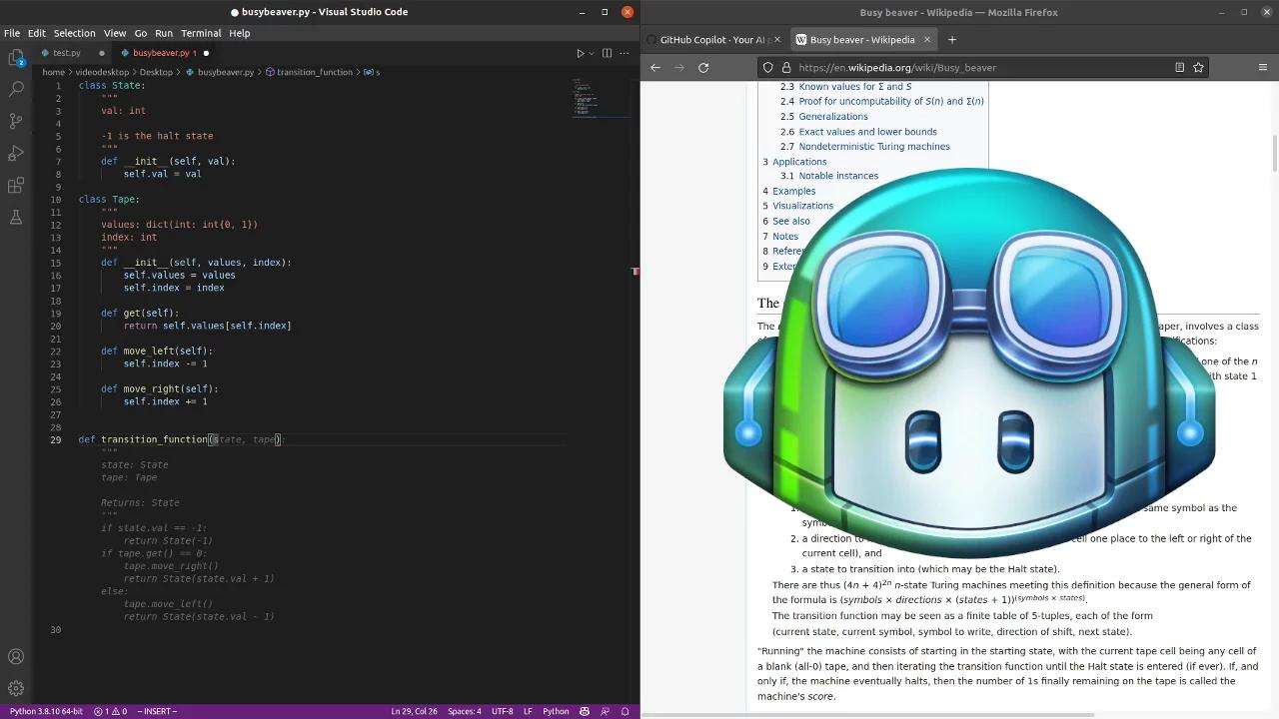Open the File menu in VS Code
This screenshot has width=1279, height=719.
click(12, 33)
